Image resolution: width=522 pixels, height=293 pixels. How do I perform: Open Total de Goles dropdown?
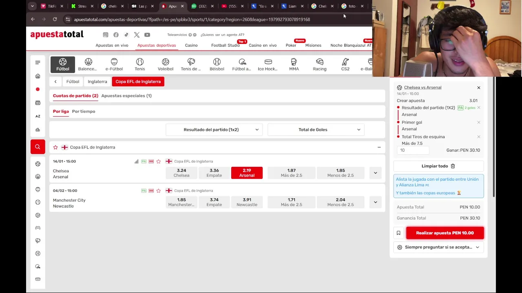click(x=316, y=130)
